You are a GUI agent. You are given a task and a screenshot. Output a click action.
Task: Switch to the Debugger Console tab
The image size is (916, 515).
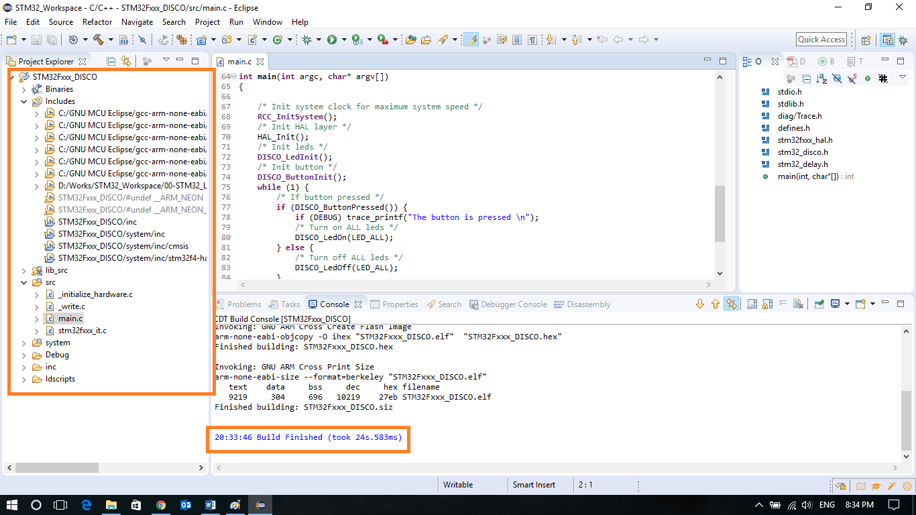[508, 304]
